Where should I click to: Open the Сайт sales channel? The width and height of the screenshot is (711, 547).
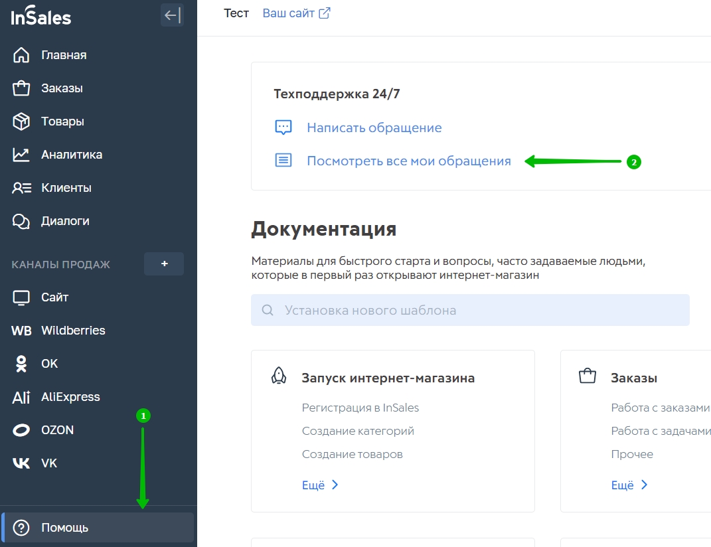tap(55, 297)
